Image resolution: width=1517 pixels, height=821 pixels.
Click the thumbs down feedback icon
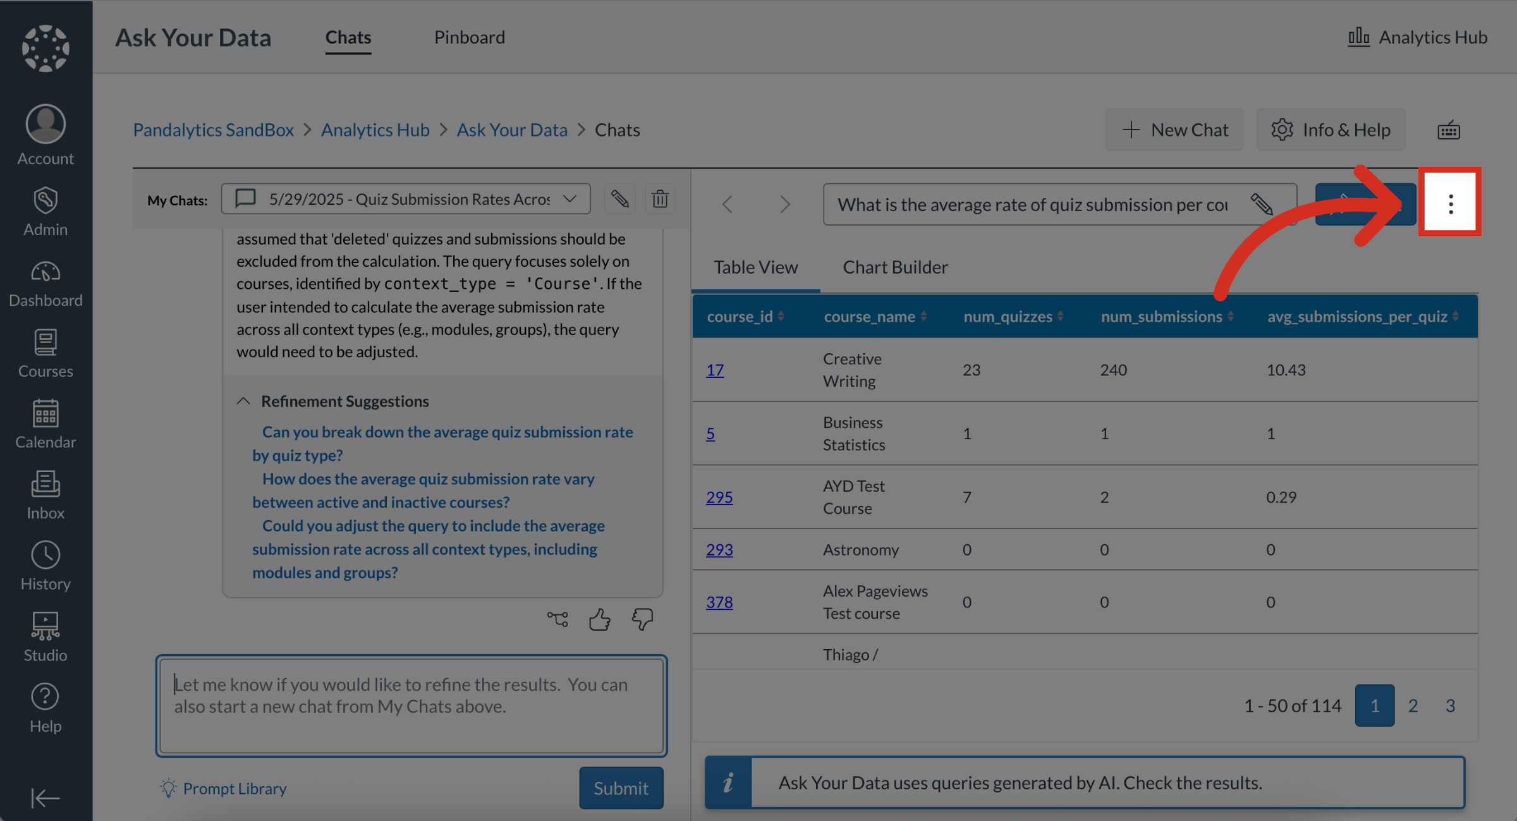642,619
